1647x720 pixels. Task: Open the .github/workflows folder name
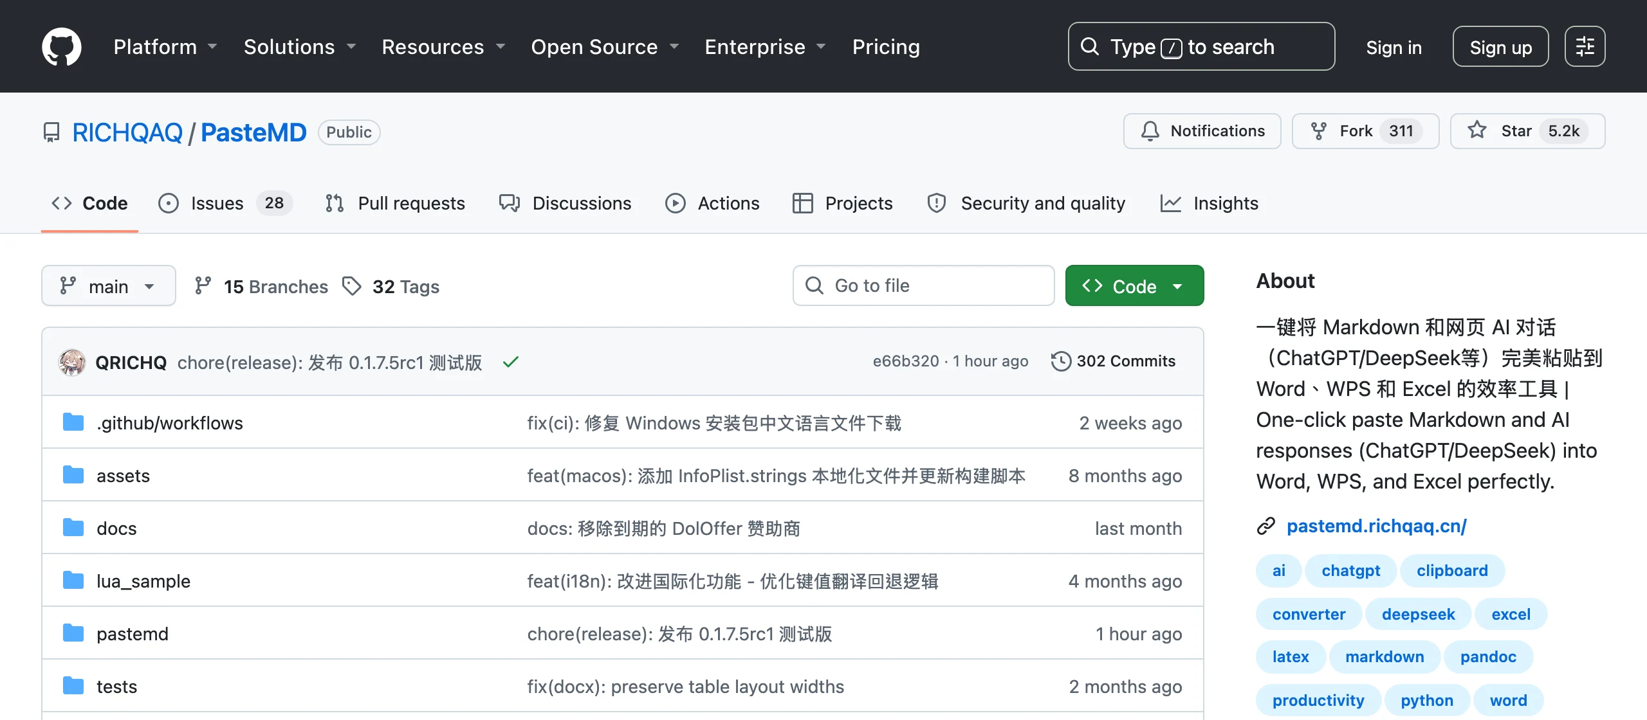point(170,423)
